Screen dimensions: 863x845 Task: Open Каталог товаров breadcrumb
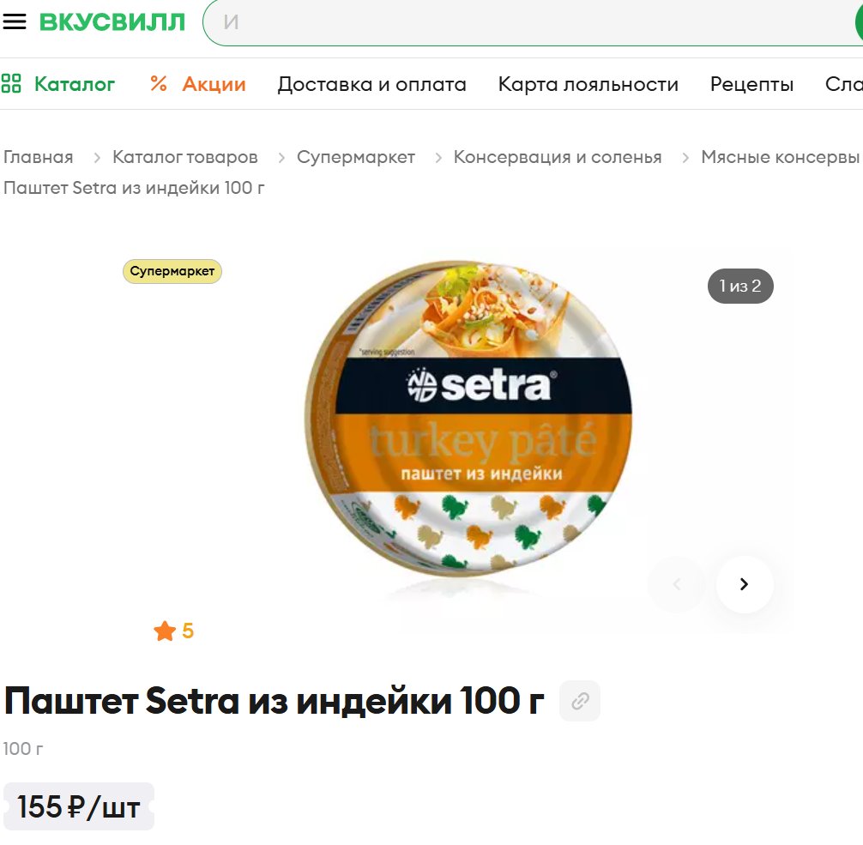click(185, 158)
